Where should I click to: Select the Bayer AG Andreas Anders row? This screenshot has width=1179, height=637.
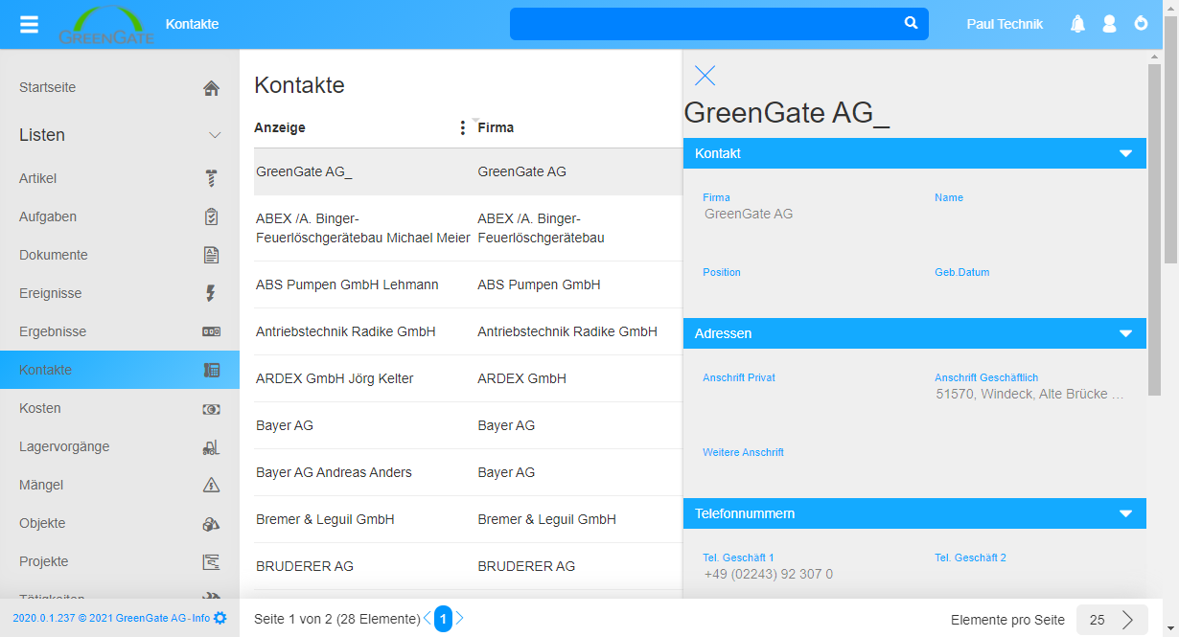click(468, 472)
